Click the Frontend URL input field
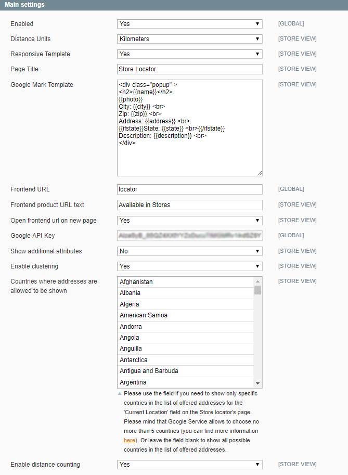The image size is (348, 475). point(189,189)
